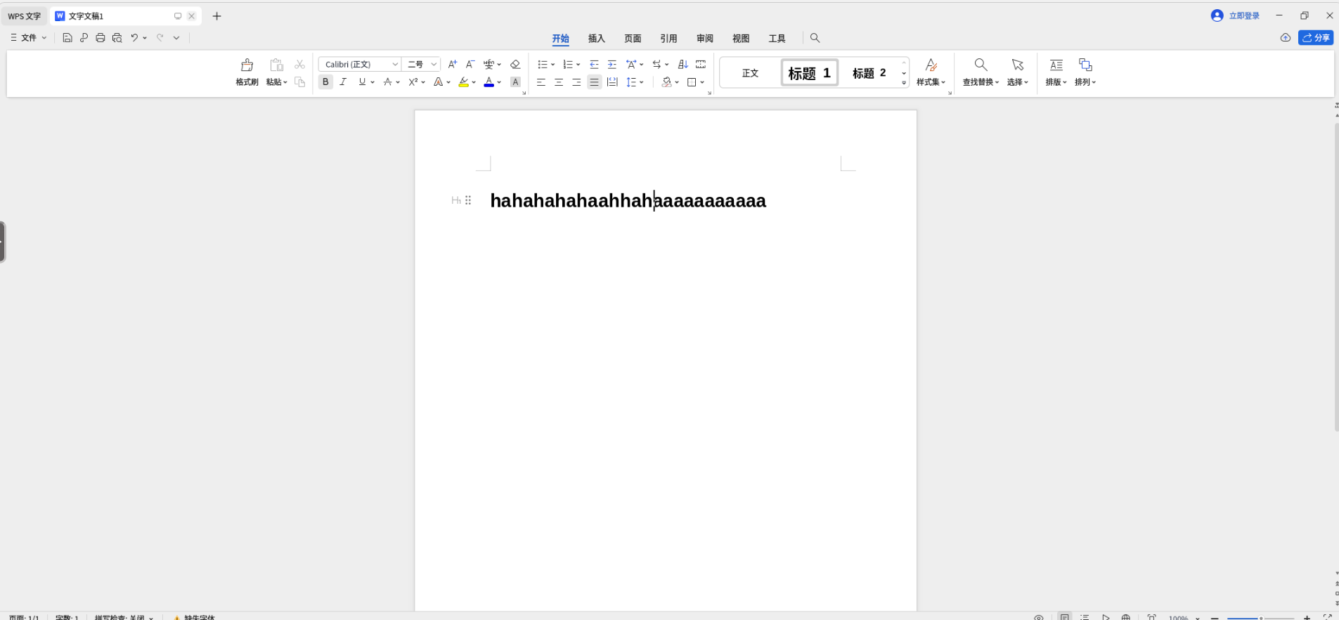Open the Calibri font name dropdown

pyautogui.click(x=395, y=65)
